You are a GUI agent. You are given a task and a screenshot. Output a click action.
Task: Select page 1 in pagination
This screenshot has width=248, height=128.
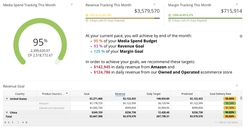point(13,122)
